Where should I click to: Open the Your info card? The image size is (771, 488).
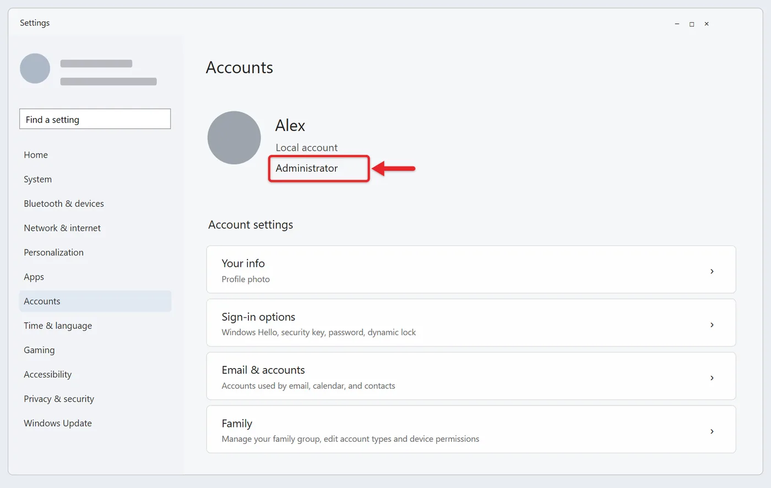[x=471, y=270]
